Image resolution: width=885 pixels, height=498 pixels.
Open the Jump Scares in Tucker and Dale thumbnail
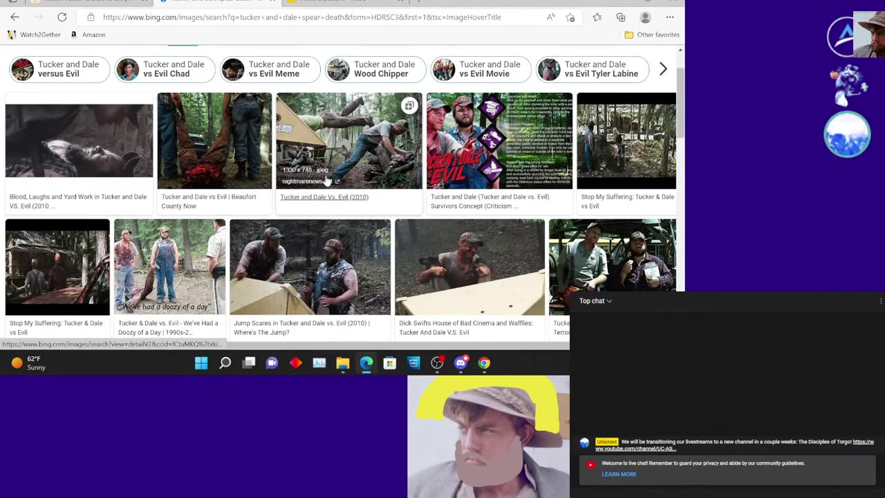[x=310, y=267]
